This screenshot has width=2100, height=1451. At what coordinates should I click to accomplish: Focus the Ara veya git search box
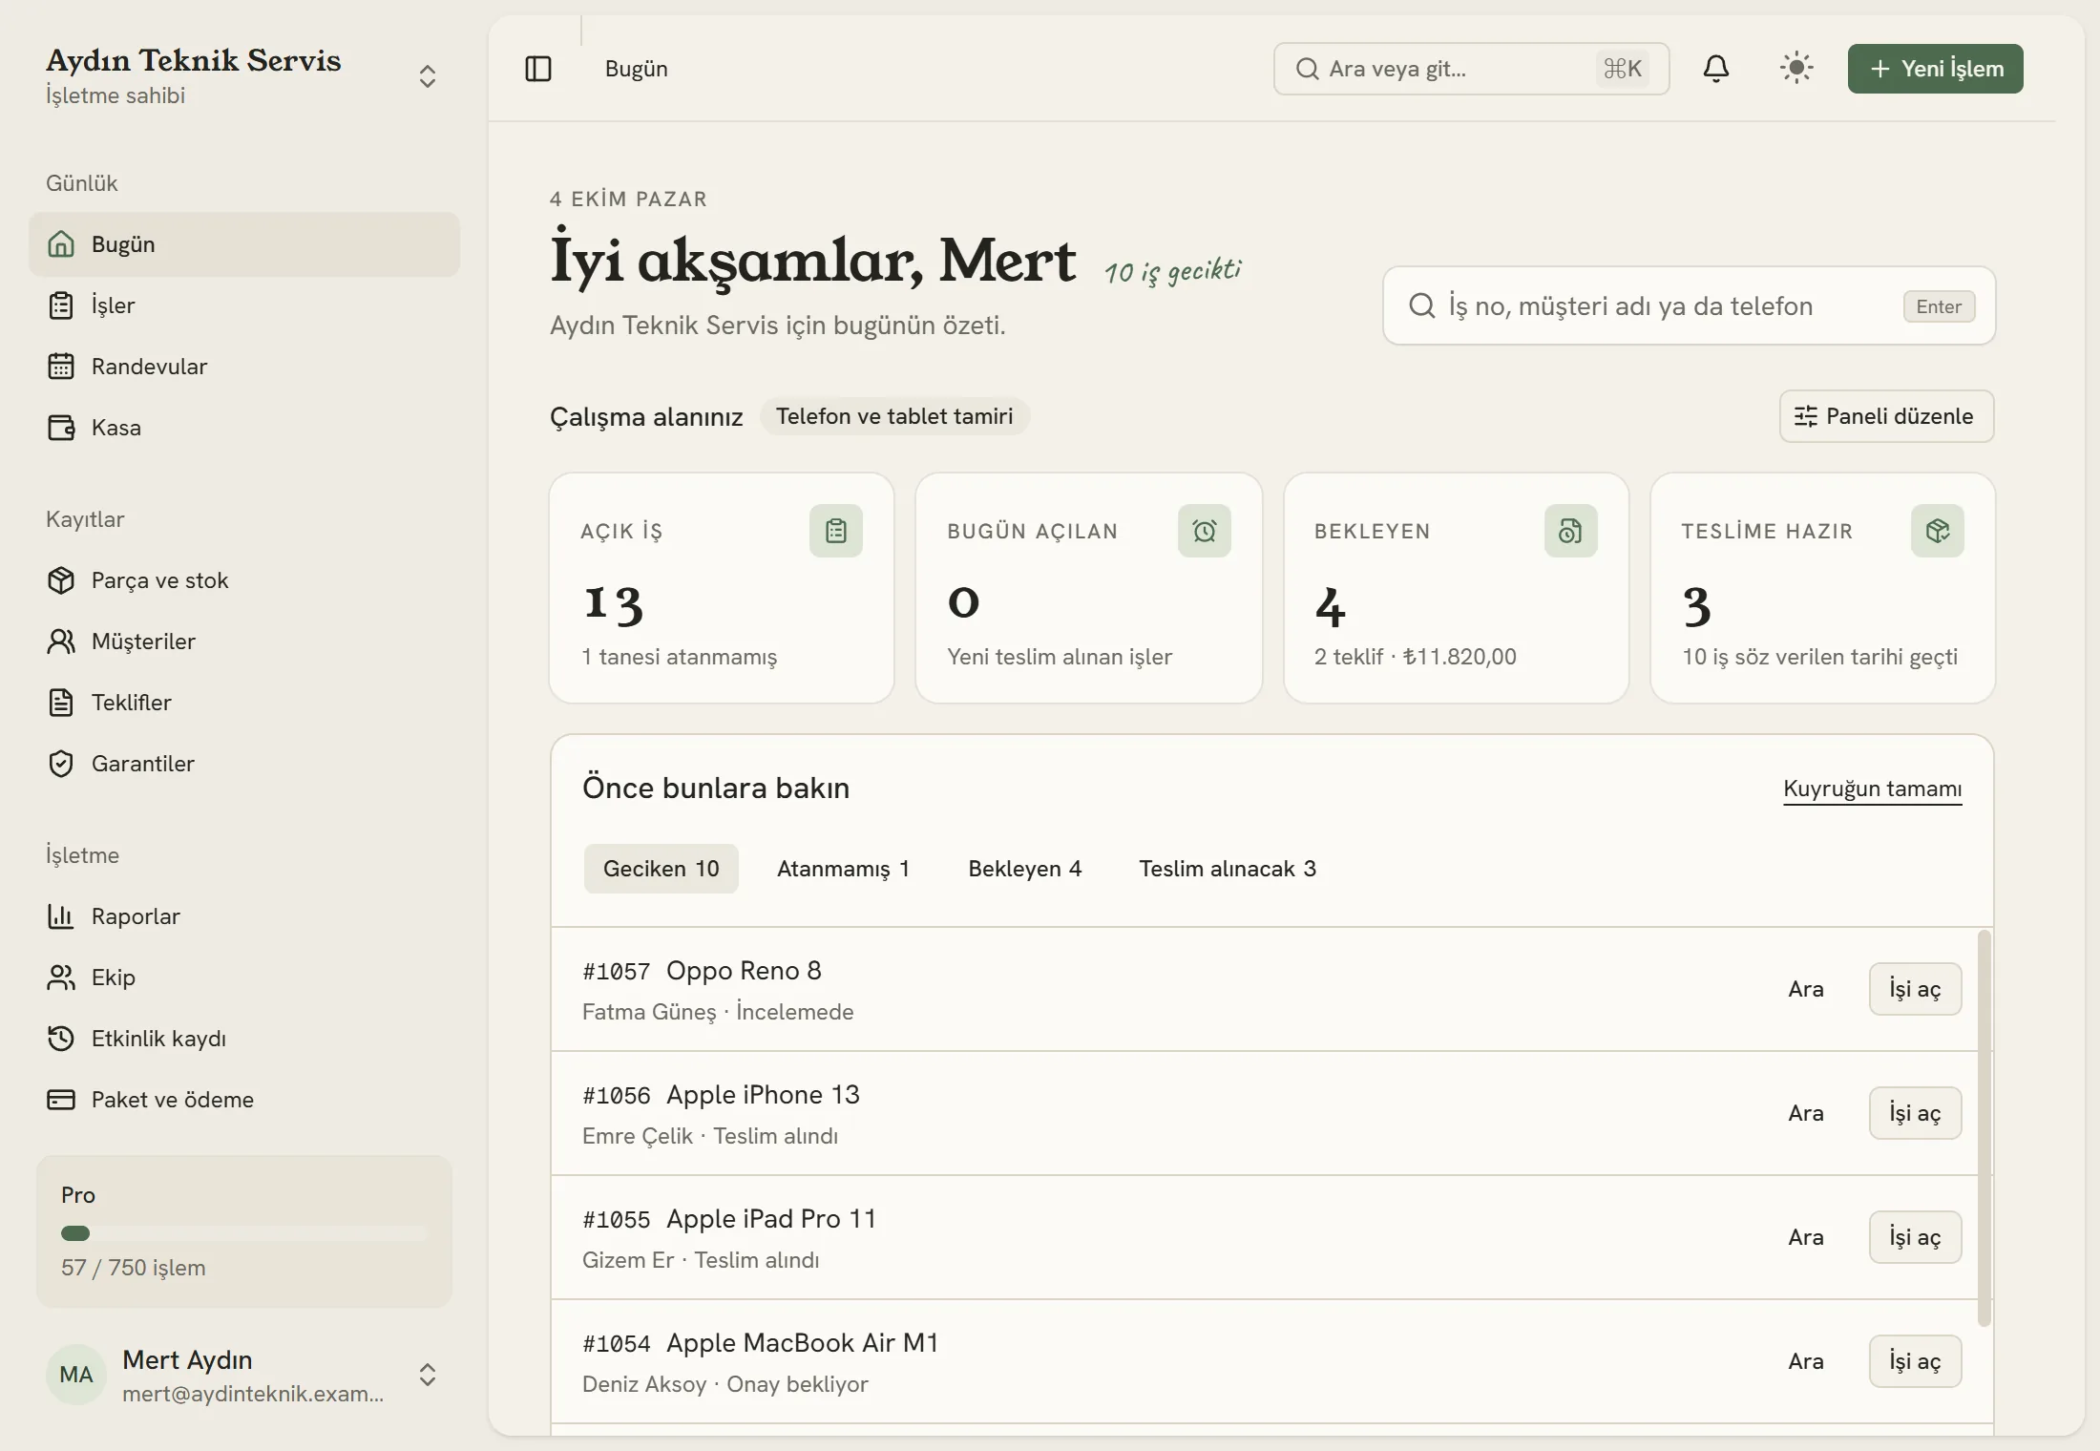[x=1472, y=69]
